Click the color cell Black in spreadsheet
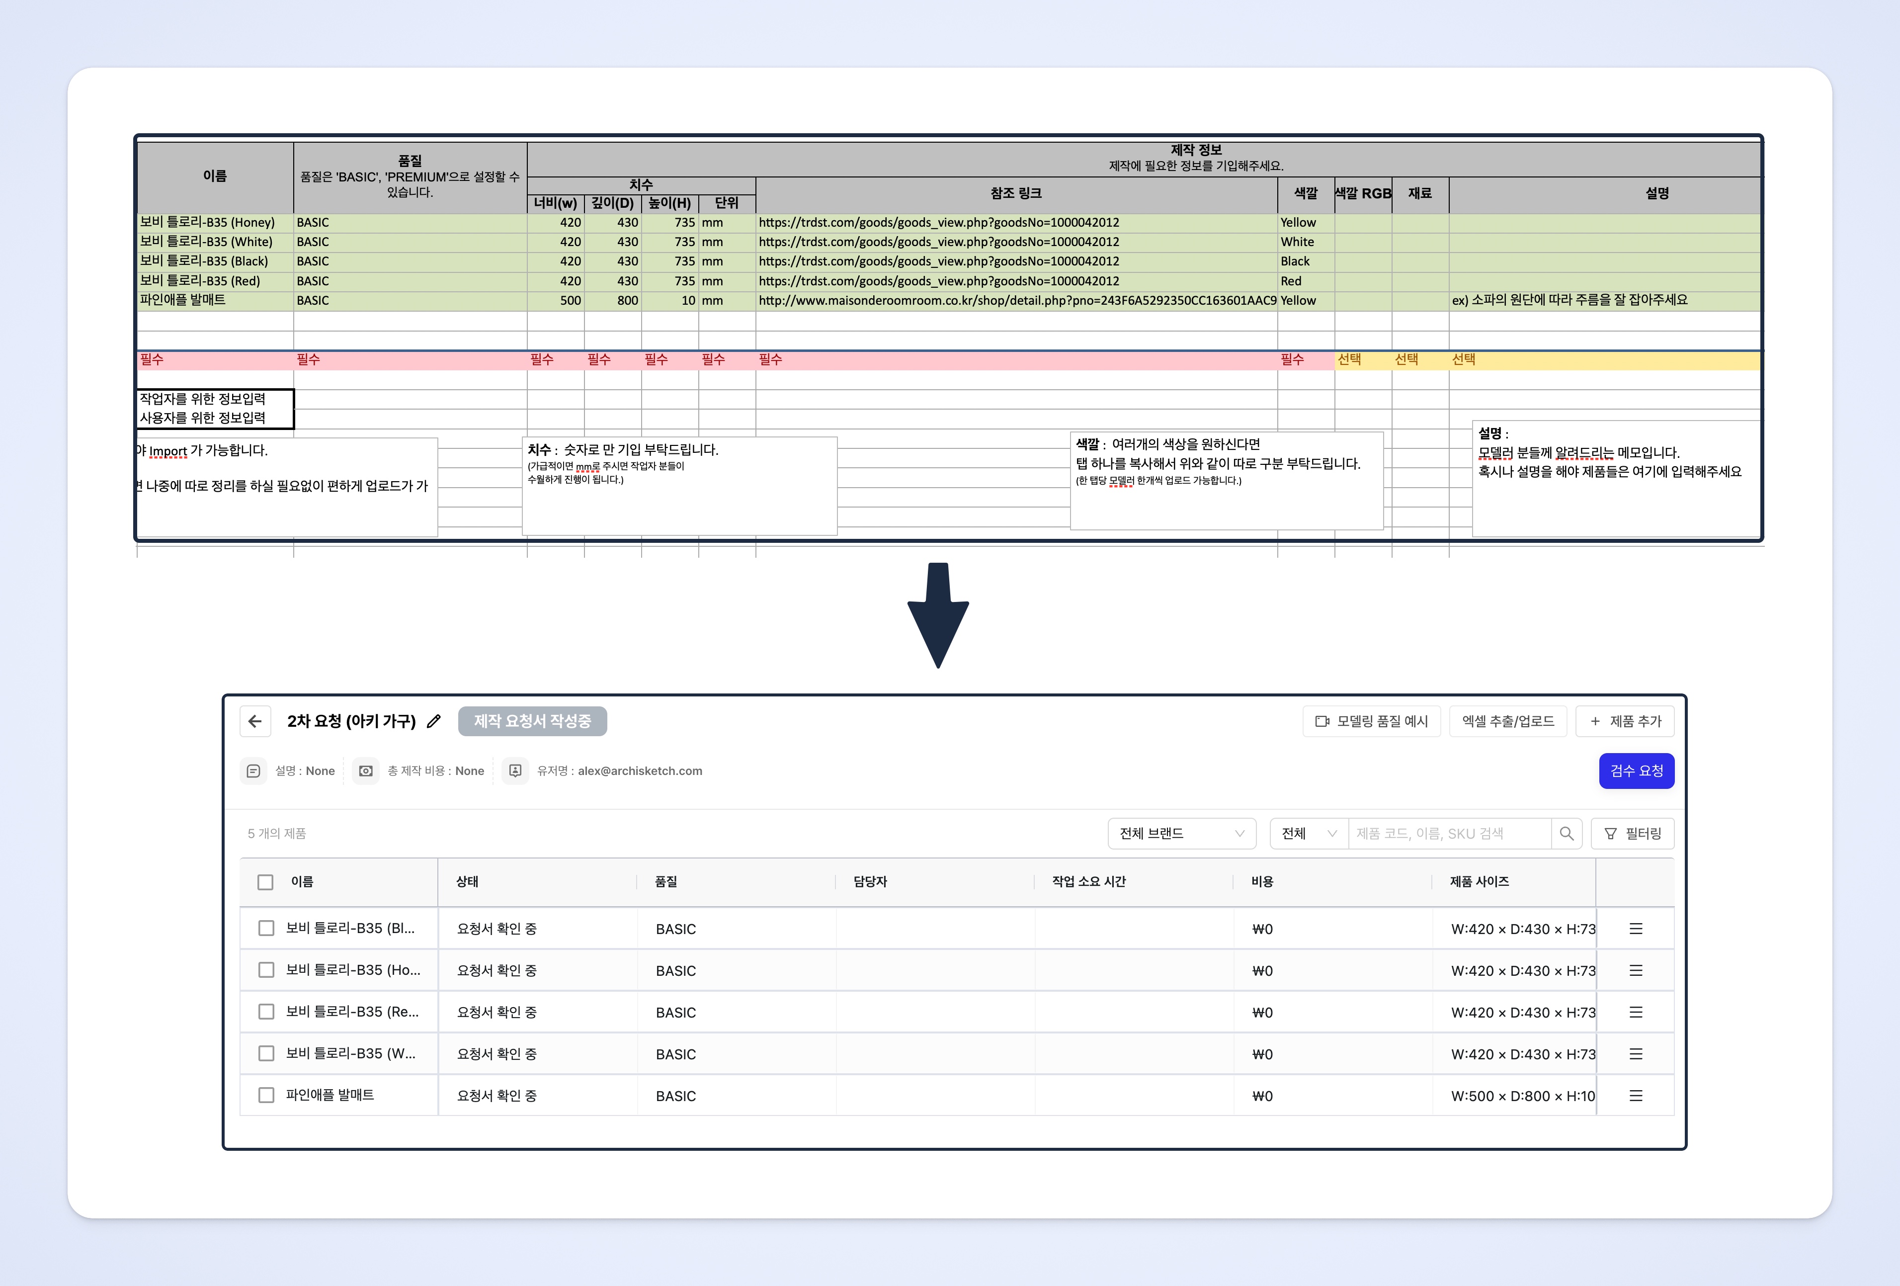 click(x=1306, y=261)
